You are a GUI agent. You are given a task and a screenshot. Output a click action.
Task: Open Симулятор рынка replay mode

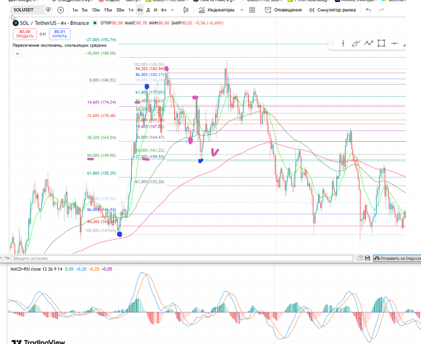click(332, 10)
